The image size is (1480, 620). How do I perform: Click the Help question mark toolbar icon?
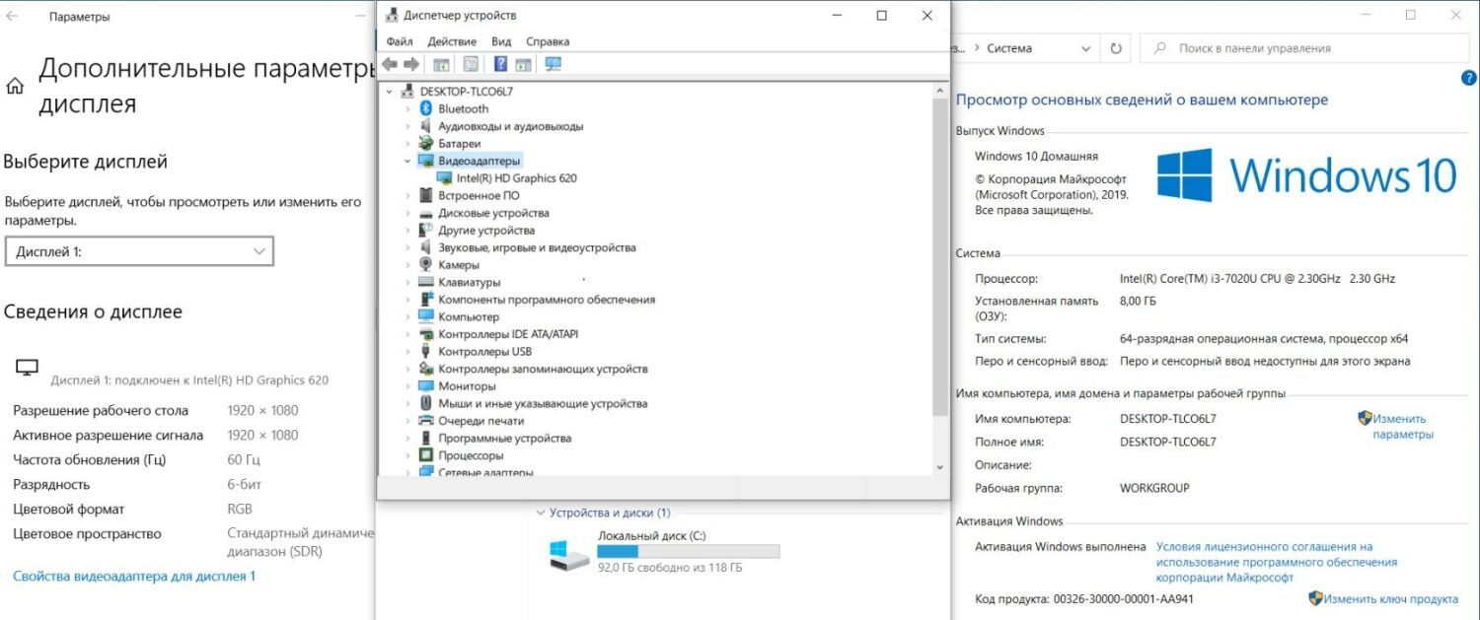click(x=500, y=65)
